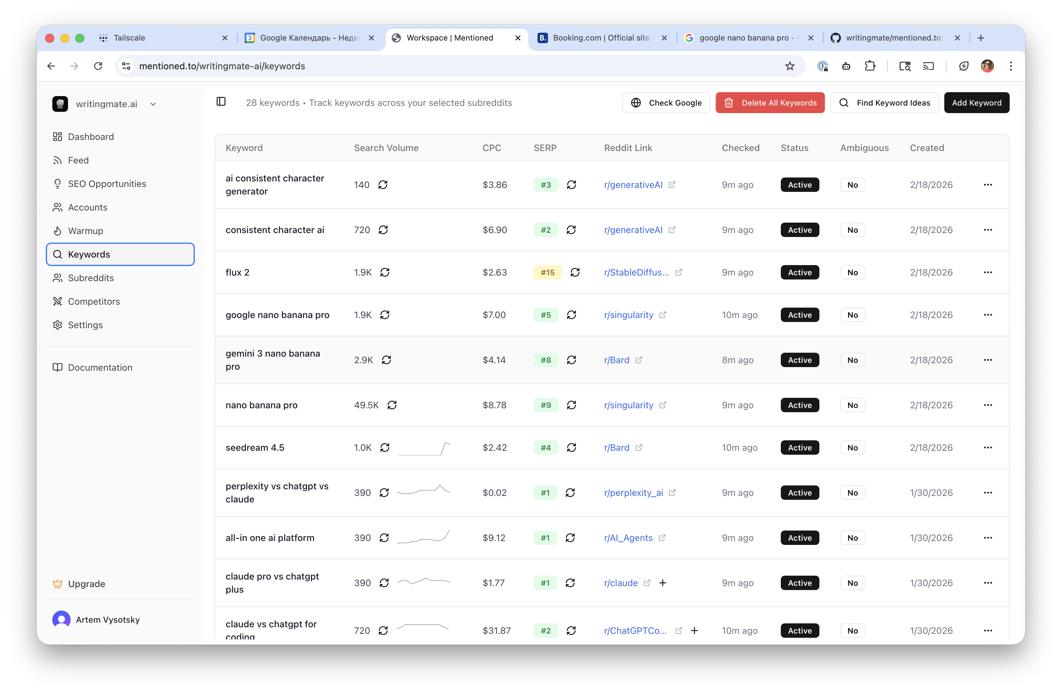Click the seedream 4.5 search volume sparkline
Viewport: 1062px width, 693px height.
424,448
